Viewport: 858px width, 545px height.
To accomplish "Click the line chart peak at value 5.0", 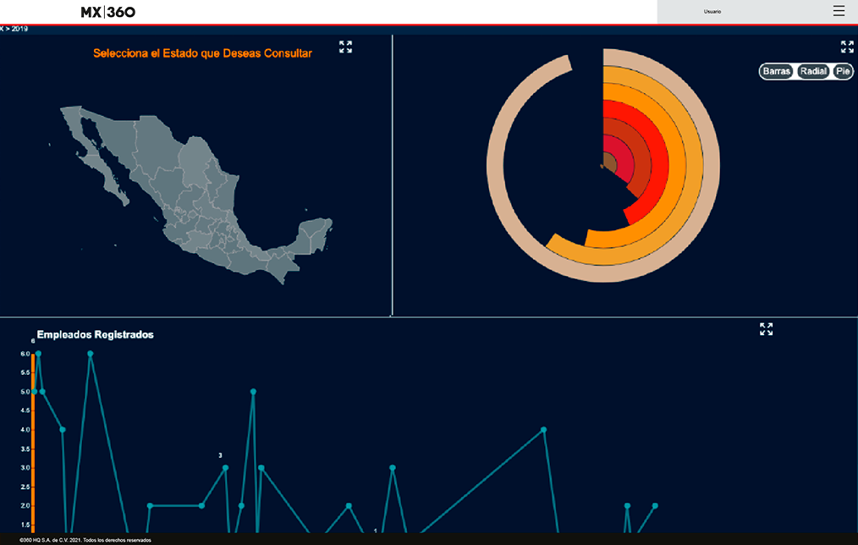I will (x=253, y=392).
